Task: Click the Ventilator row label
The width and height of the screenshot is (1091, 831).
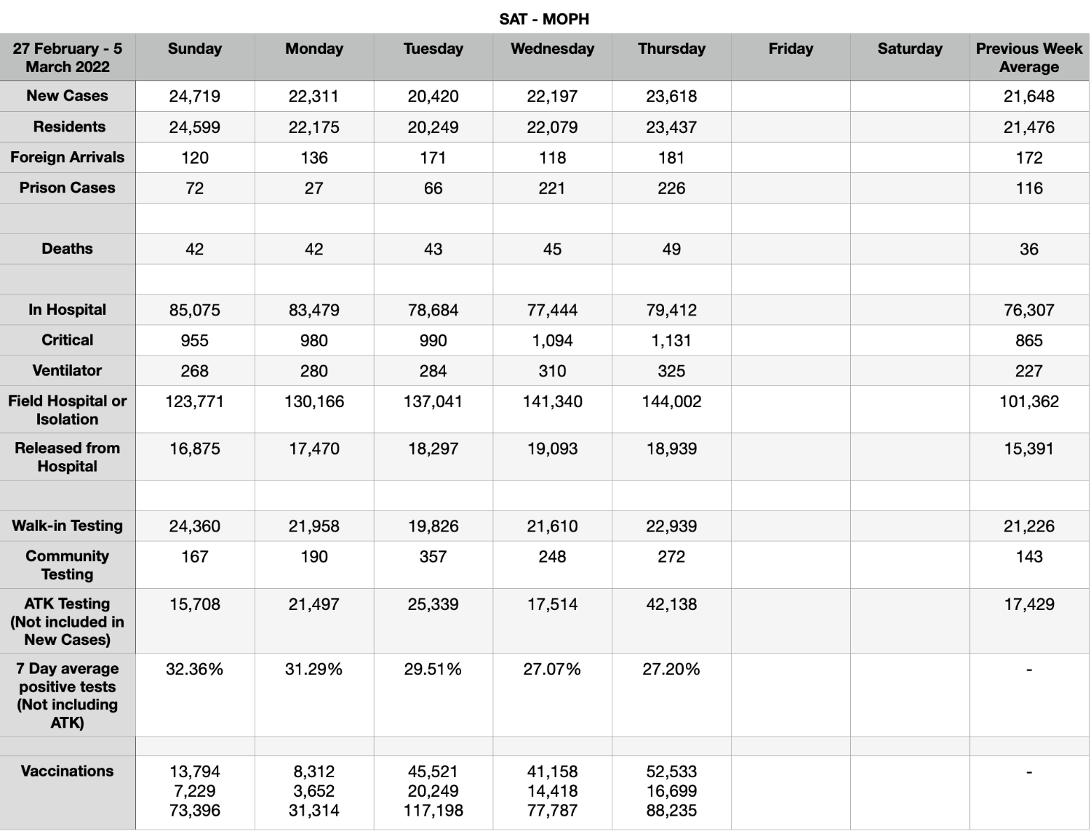Action: pyautogui.click(x=68, y=371)
